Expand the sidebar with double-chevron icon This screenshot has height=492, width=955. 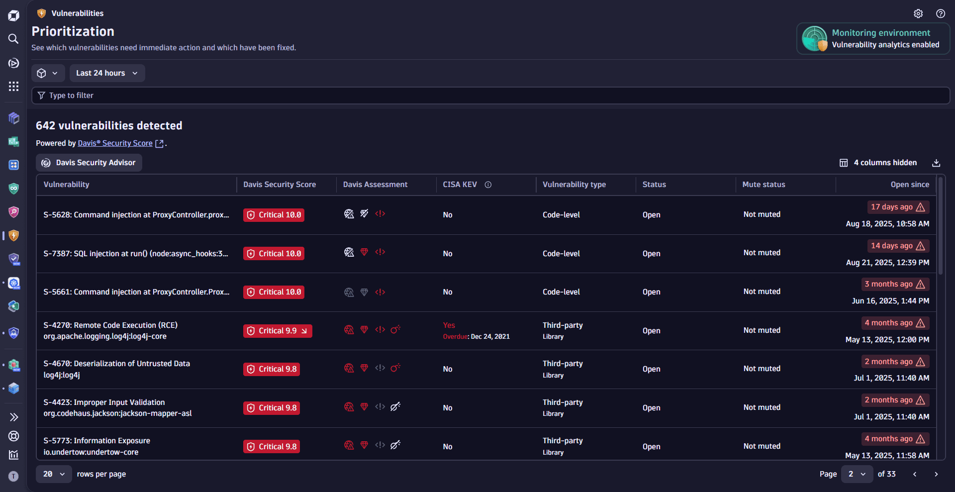click(13, 417)
